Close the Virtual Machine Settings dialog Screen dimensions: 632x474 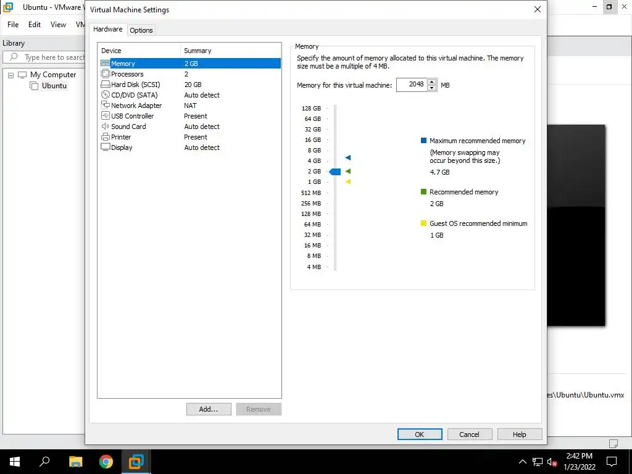coord(538,9)
